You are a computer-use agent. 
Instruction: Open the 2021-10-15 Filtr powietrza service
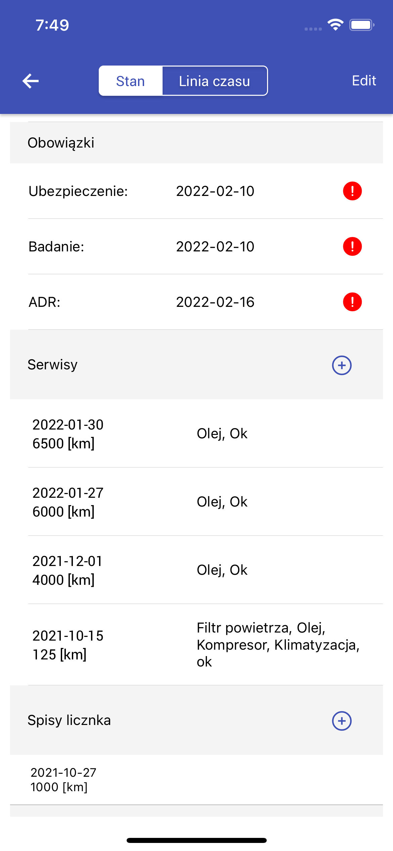[x=196, y=645]
